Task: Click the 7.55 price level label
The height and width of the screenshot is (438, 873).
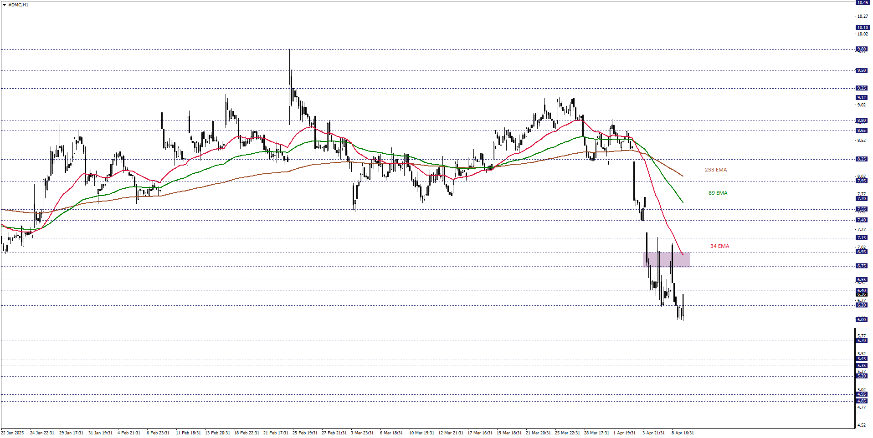Action: point(861,210)
